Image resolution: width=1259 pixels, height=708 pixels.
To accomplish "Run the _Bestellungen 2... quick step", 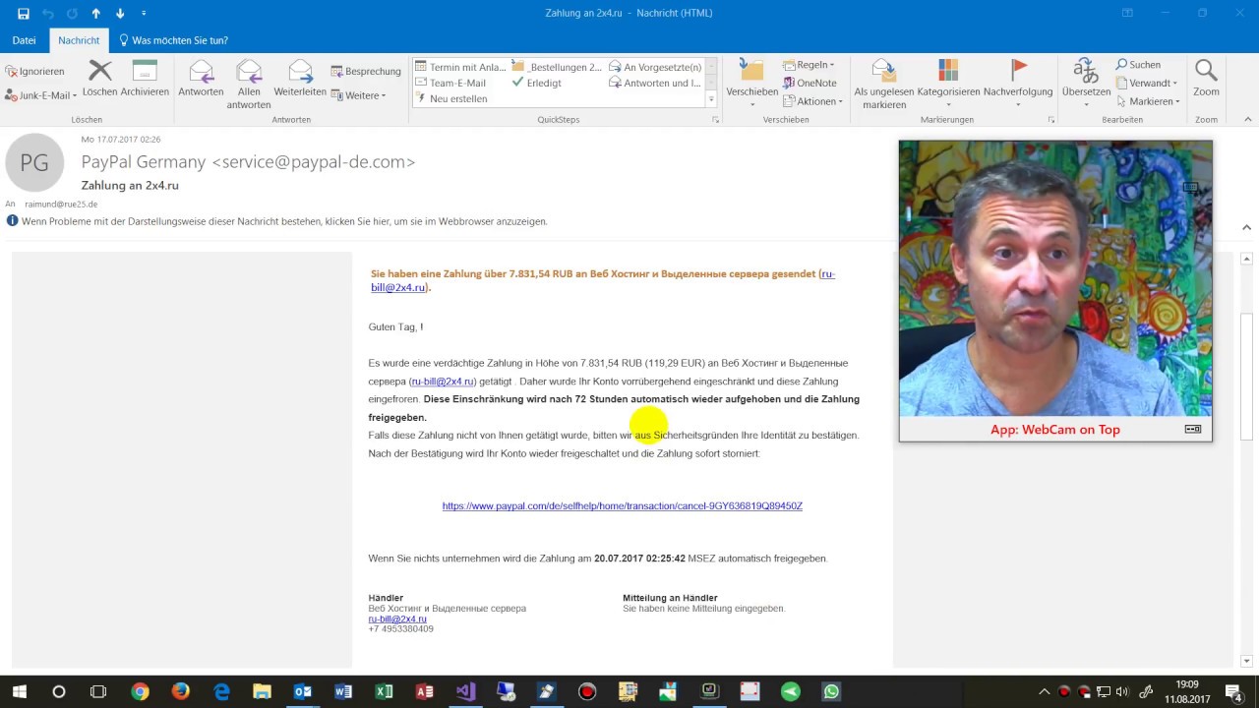I will tap(557, 67).
